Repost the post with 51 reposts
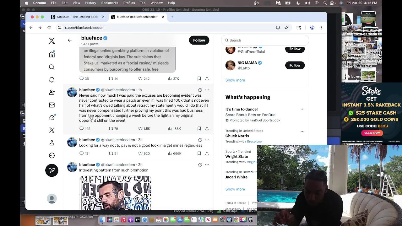 111,153
